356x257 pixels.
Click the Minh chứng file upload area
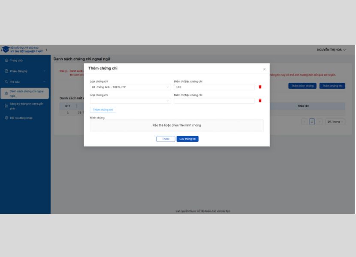click(177, 126)
